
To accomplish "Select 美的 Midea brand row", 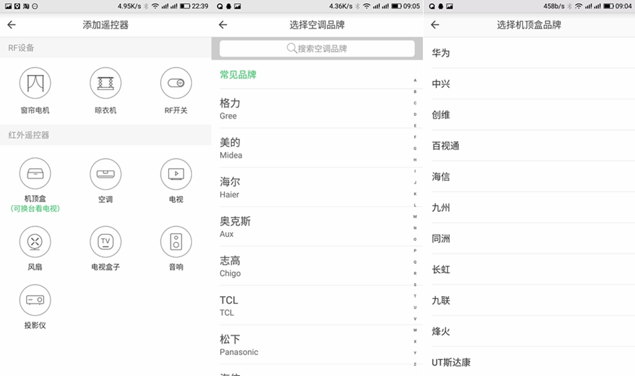I will click(x=316, y=148).
